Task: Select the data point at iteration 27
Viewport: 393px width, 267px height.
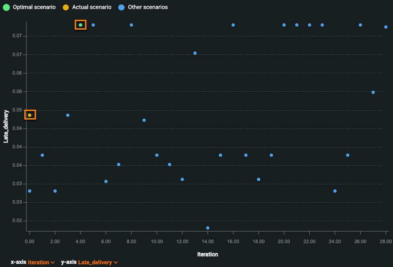Action: pyautogui.click(x=373, y=92)
